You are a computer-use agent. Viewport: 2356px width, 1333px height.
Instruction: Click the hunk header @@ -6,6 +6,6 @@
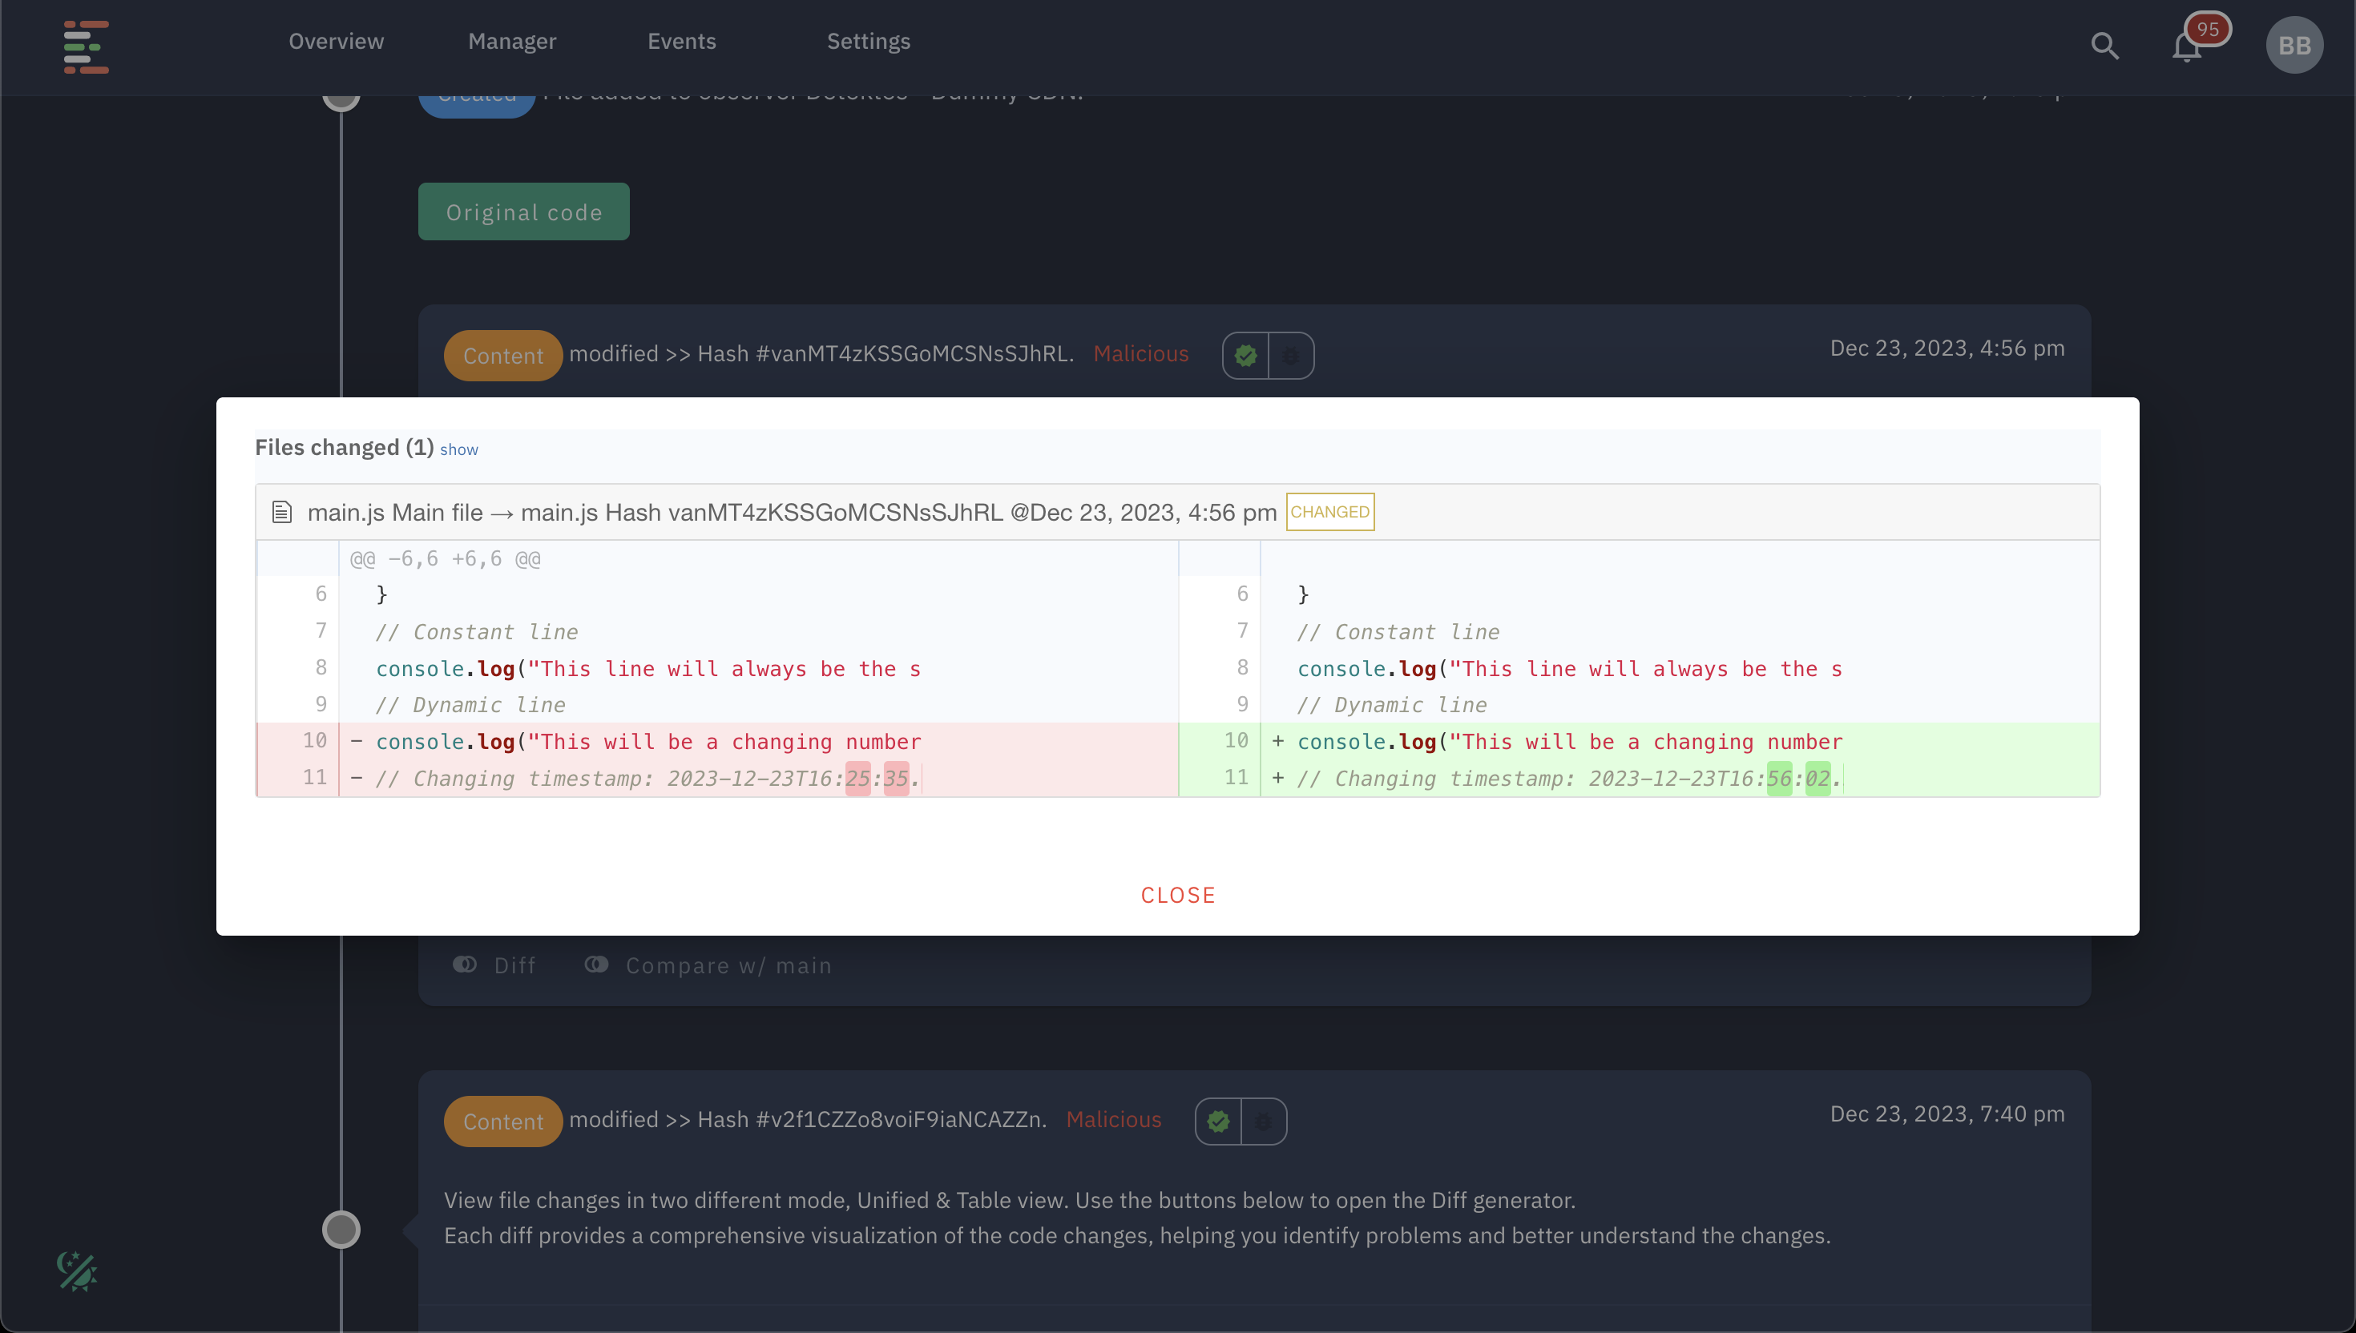pos(445,558)
